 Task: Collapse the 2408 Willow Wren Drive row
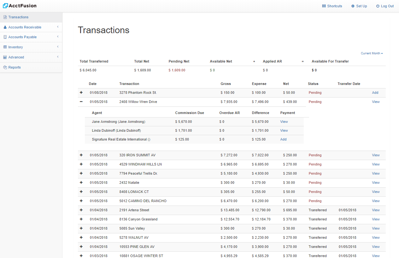(x=81, y=102)
